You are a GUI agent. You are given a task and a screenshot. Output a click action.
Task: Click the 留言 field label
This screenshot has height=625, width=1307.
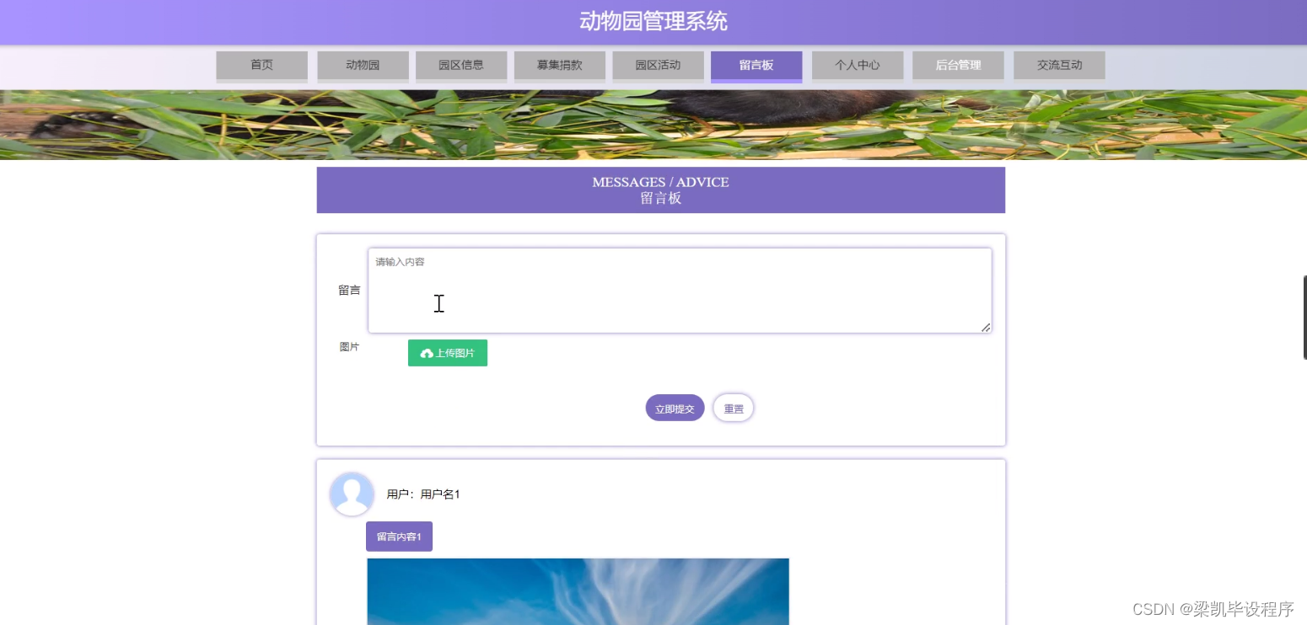349,291
